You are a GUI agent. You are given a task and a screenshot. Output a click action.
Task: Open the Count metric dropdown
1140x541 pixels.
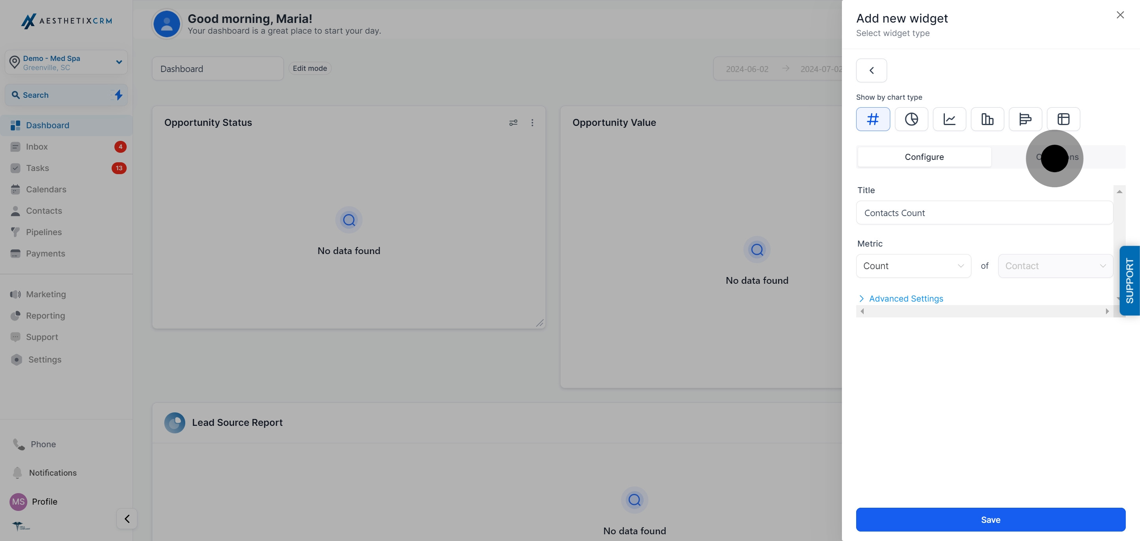pyautogui.click(x=914, y=266)
